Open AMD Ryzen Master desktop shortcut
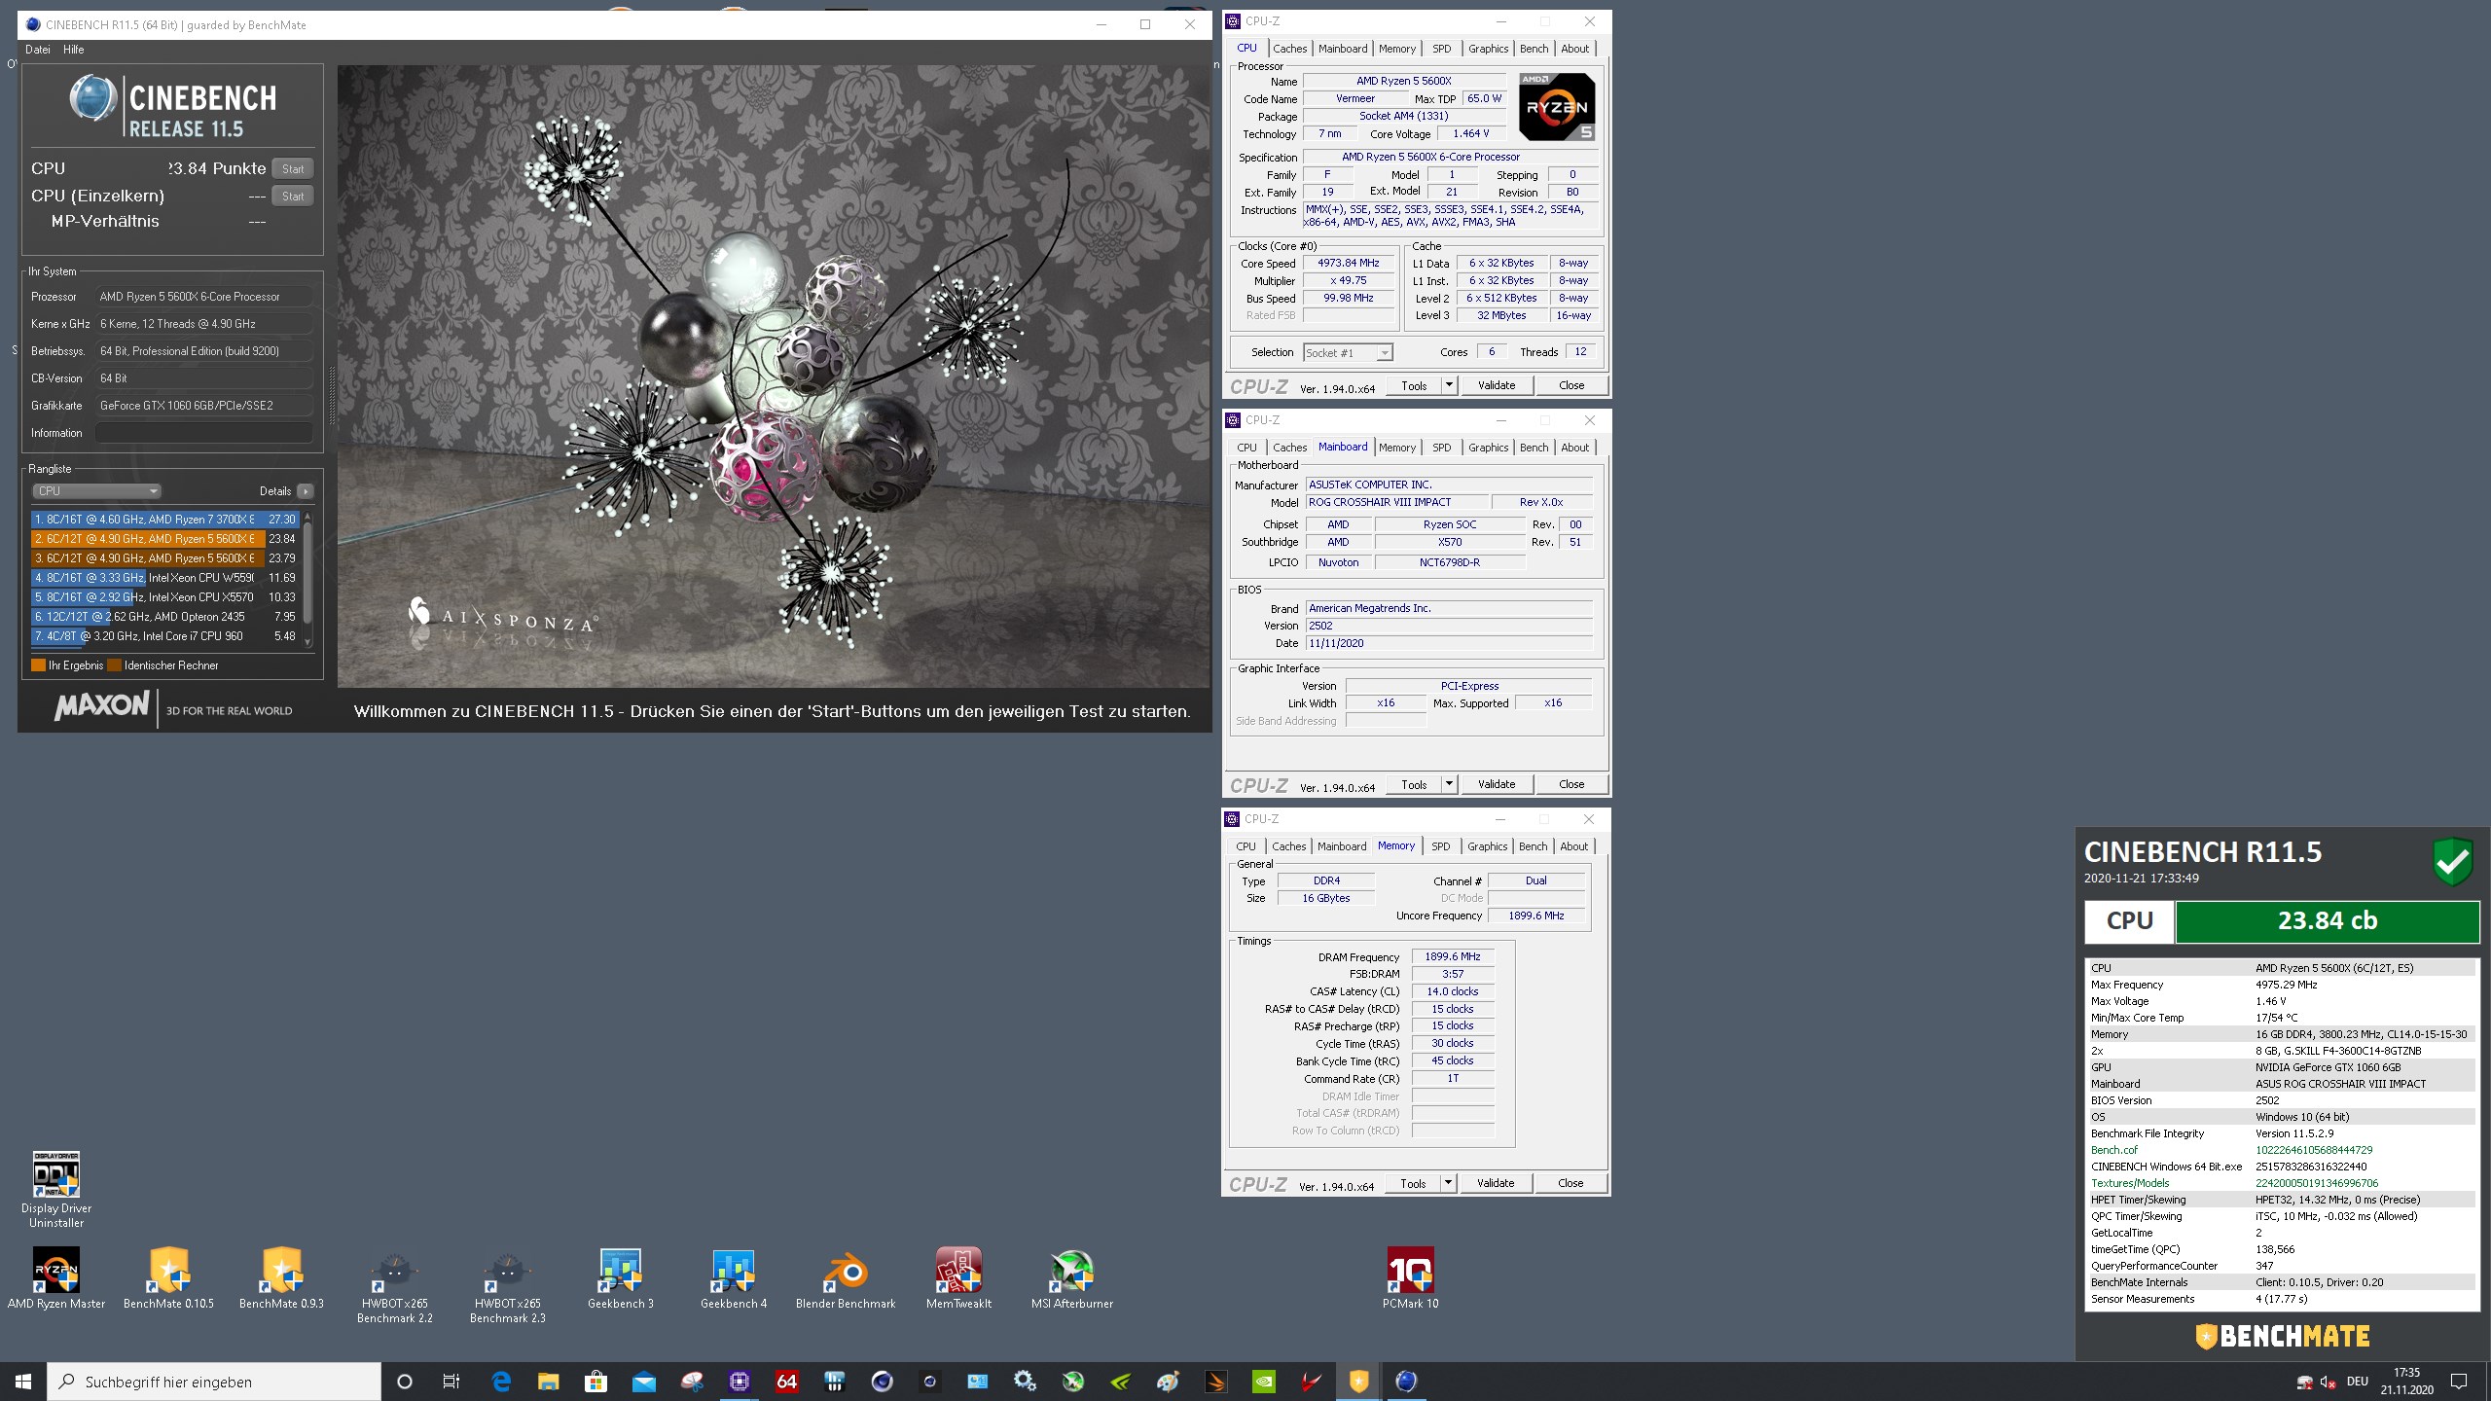The image size is (2491, 1401). click(56, 1278)
